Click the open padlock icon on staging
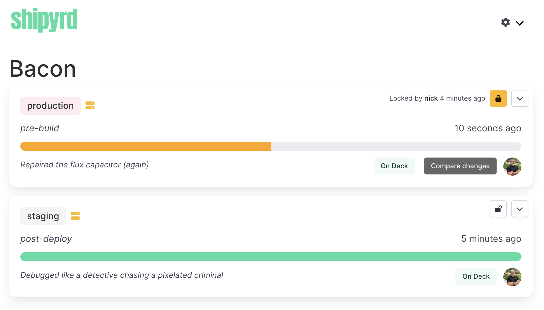This screenshot has height=310, width=544. 498,209
